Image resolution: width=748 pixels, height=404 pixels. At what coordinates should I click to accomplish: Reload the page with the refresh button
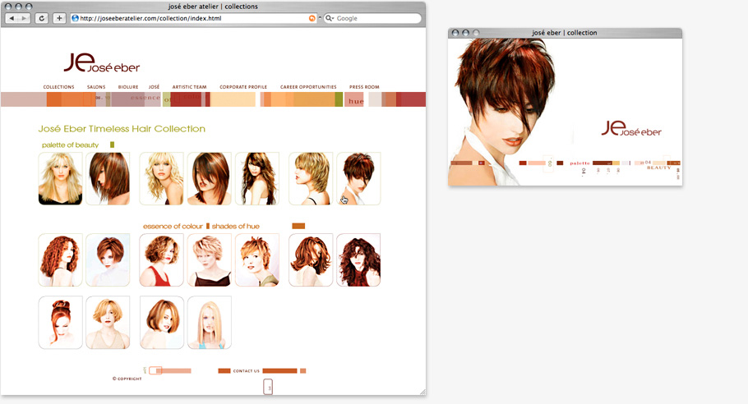(41, 19)
